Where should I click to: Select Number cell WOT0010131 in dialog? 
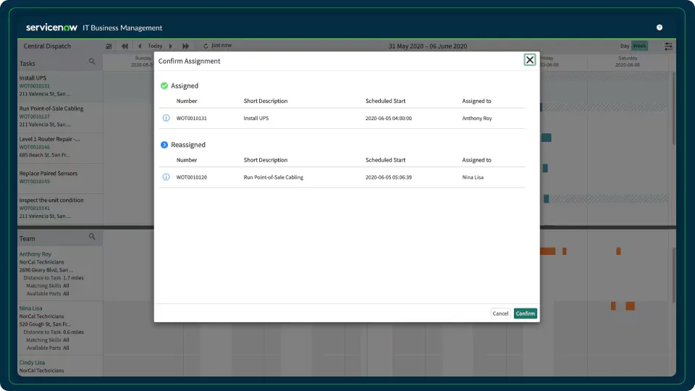(x=191, y=118)
